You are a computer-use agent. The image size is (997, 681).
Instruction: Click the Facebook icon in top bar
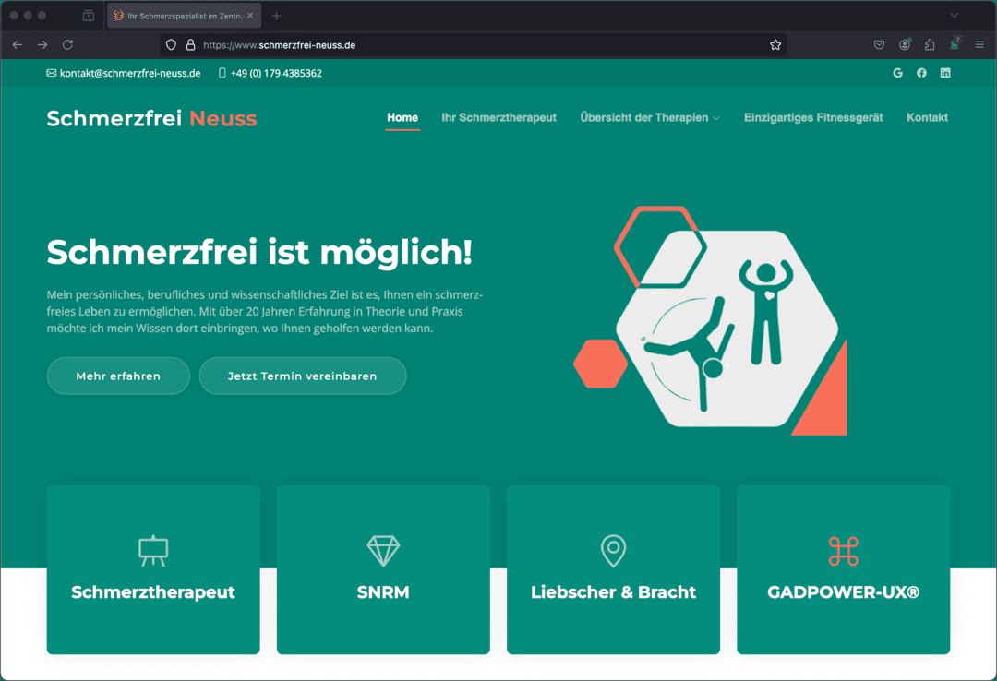pos(921,73)
